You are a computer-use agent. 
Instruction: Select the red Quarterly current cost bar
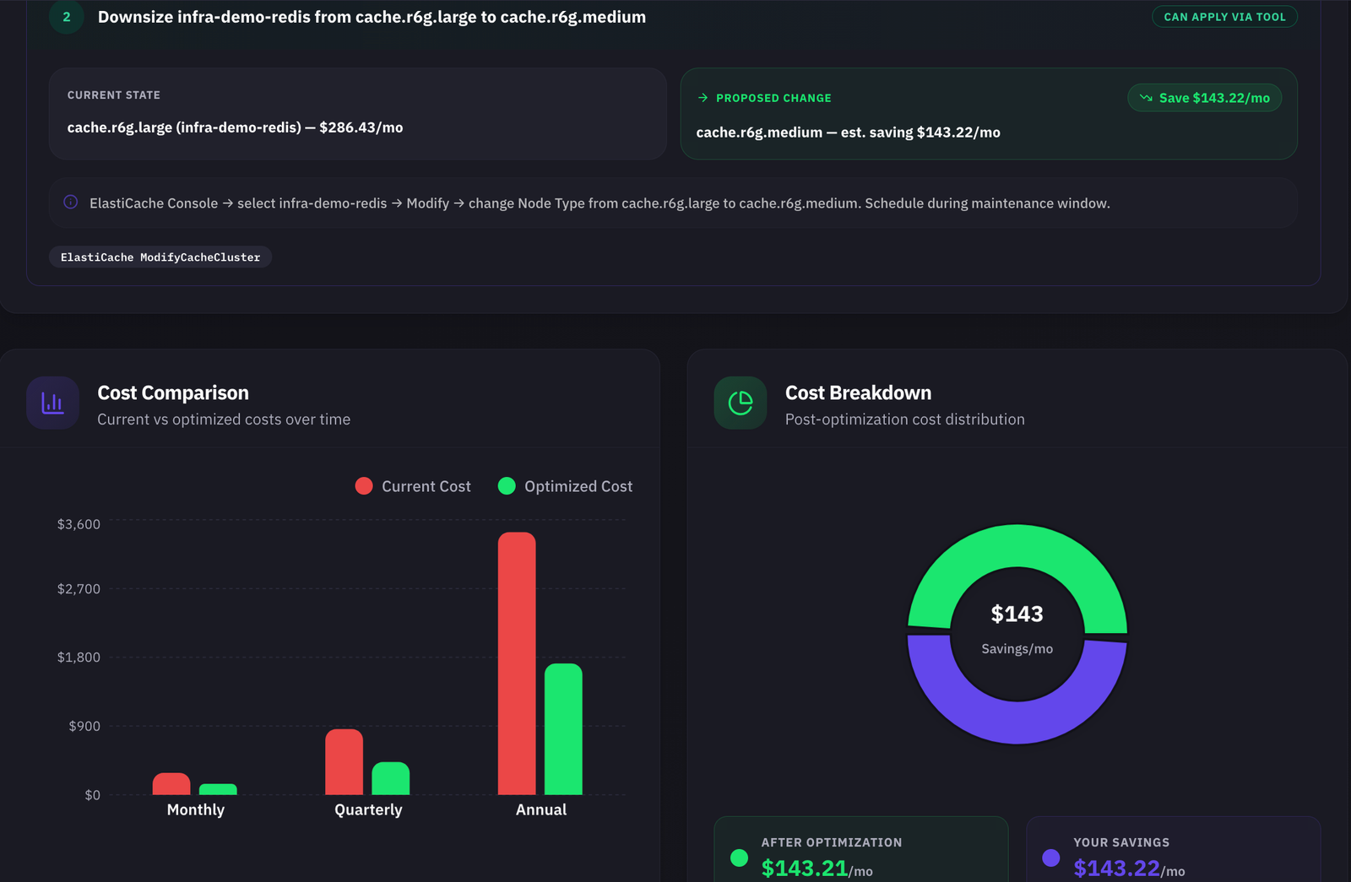(344, 762)
